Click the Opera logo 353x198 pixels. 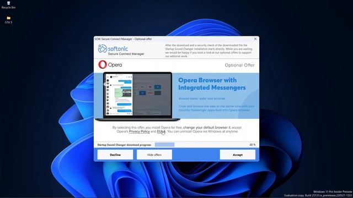coord(110,65)
